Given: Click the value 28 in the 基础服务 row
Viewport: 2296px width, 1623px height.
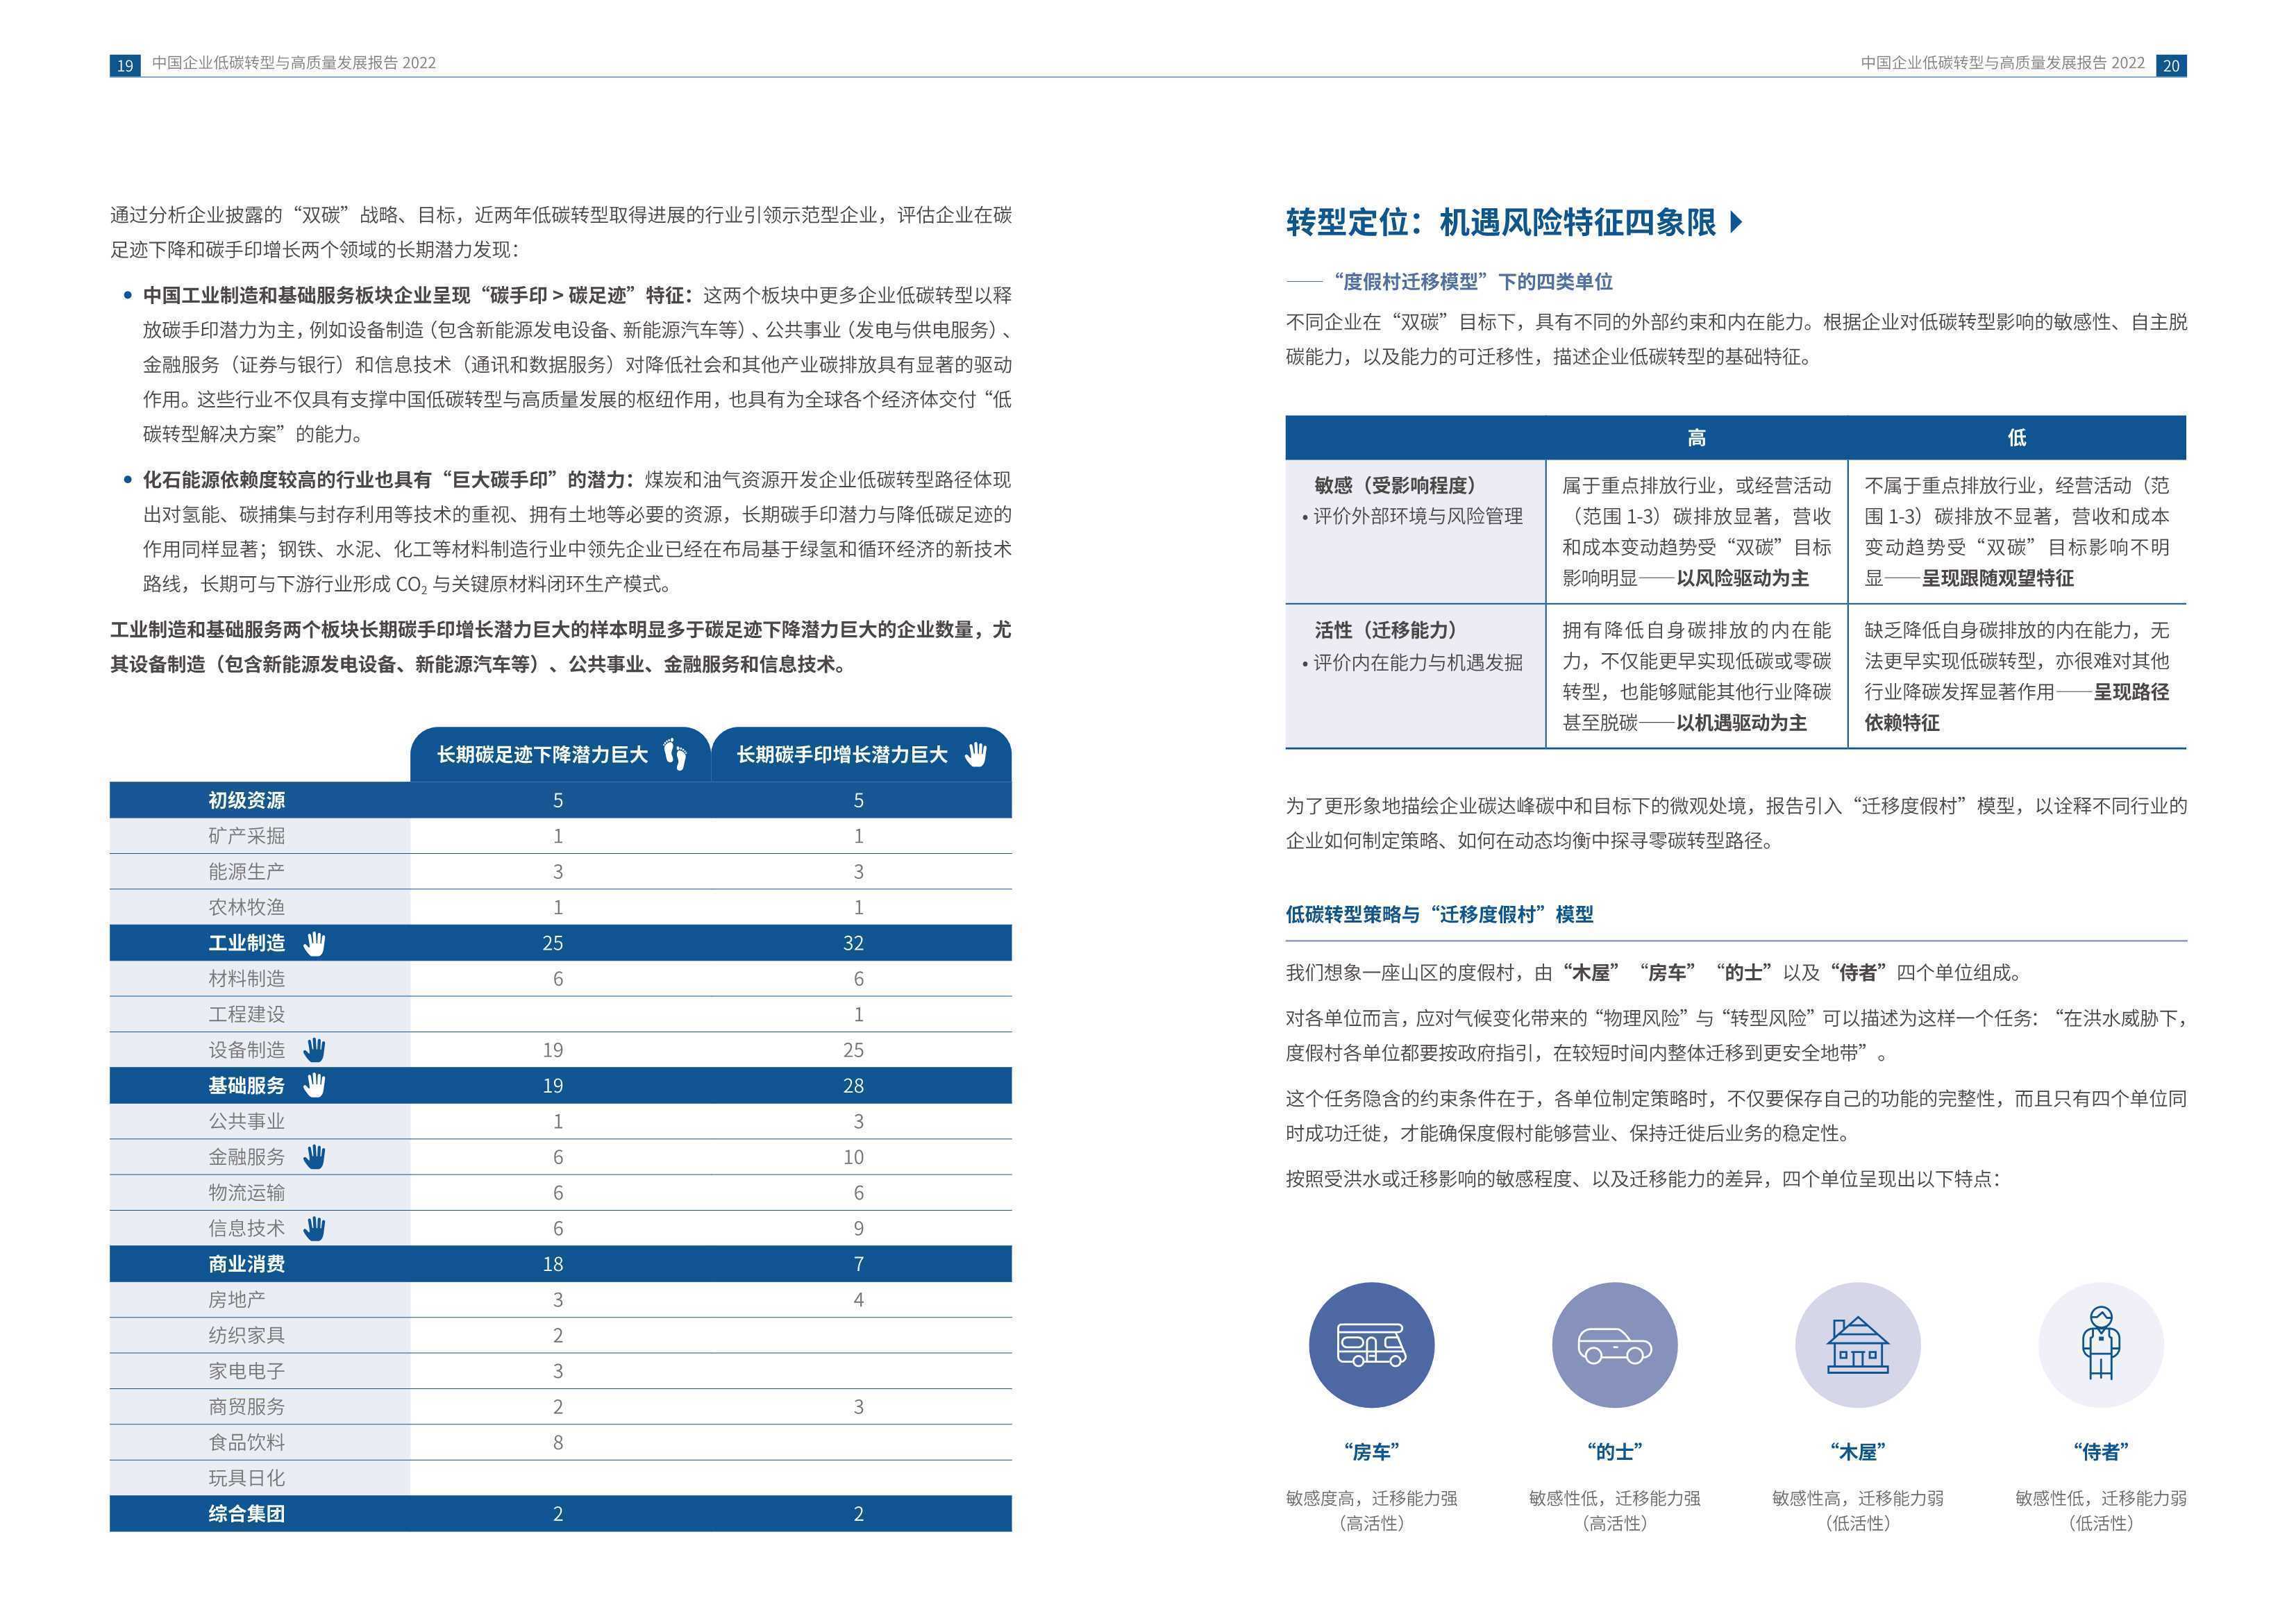Looking at the screenshot, I should (x=853, y=1085).
